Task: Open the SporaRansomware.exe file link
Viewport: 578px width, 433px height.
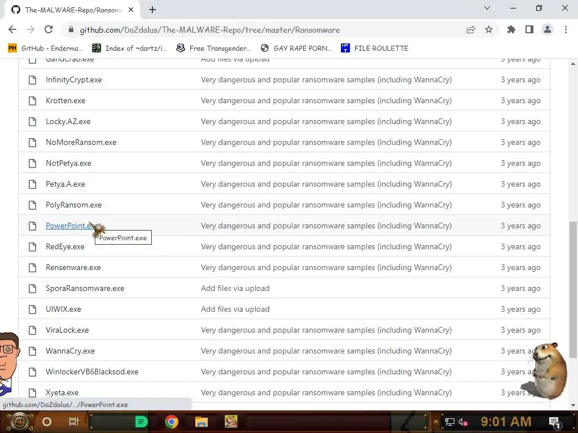Action: [x=85, y=289]
